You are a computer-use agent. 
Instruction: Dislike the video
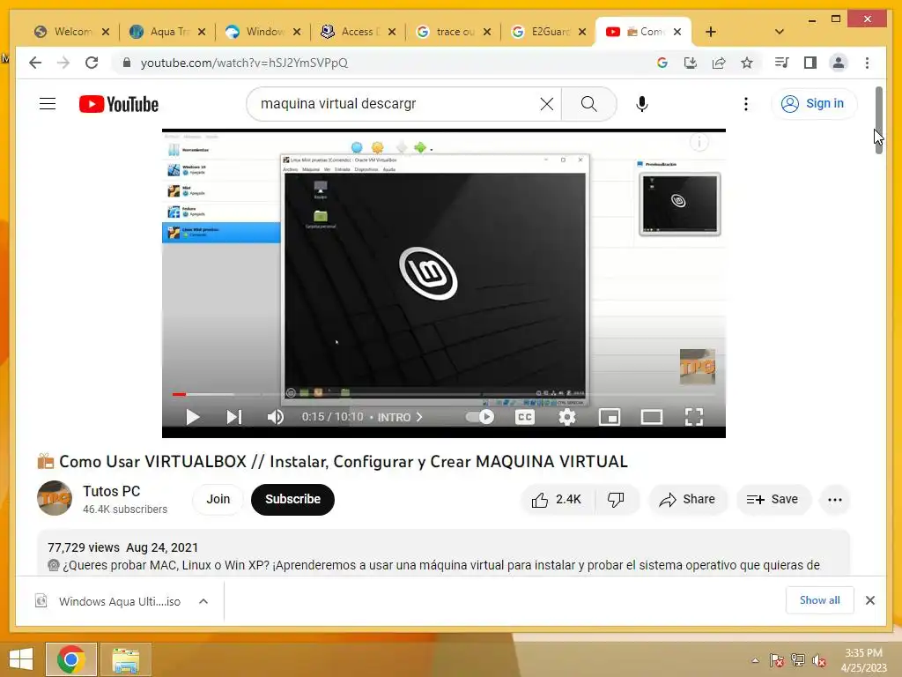click(x=616, y=499)
